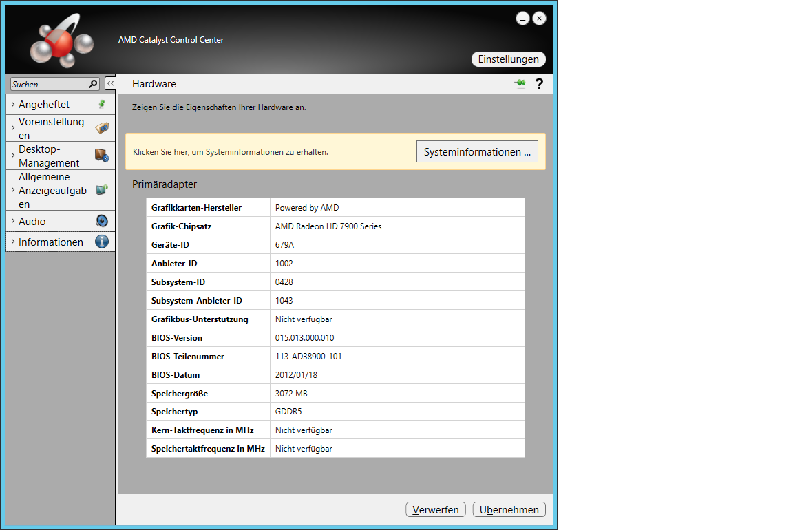The height and width of the screenshot is (530, 793).
Task: Click the Audio speaker icon
Action: pos(102,221)
